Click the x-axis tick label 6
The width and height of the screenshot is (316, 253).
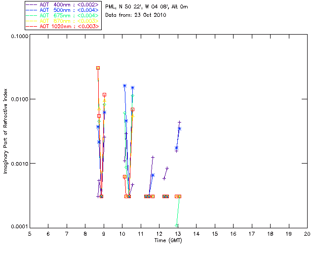(x=48, y=234)
